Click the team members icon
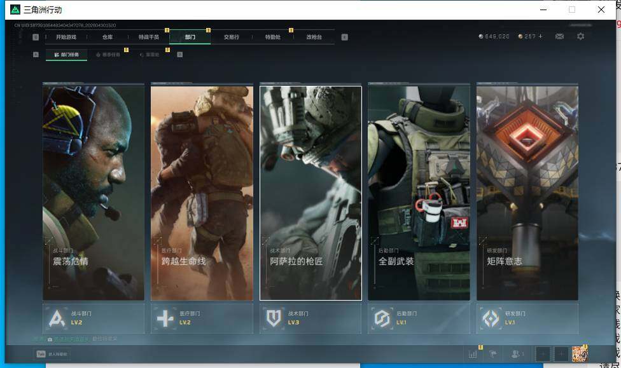The width and height of the screenshot is (621, 368). click(x=518, y=354)
